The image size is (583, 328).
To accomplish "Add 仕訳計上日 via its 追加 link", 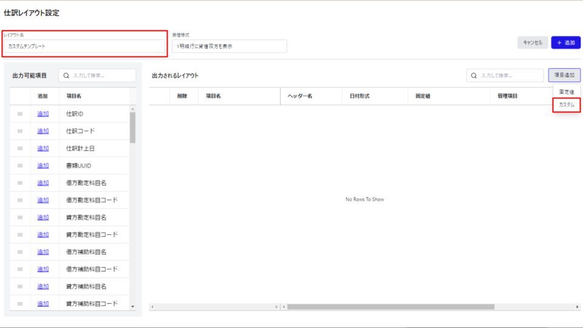I will point(43,148).
